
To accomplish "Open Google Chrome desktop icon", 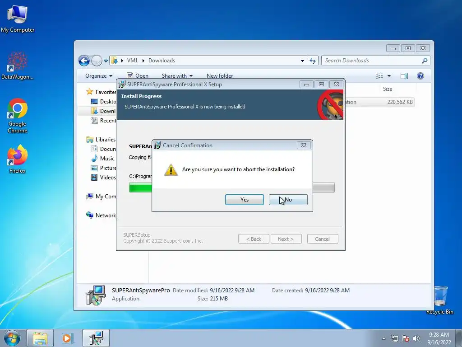I will click(18, 116).
